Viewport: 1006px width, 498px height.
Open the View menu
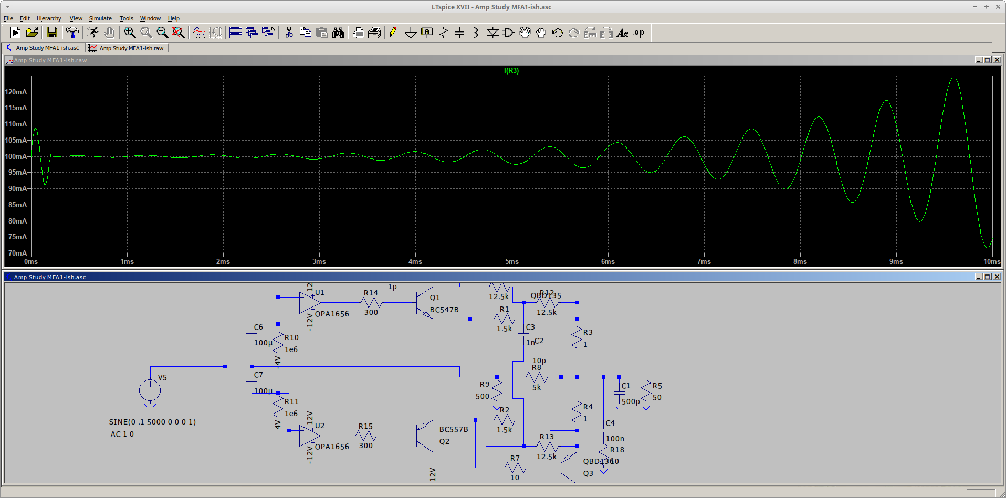pyautogui.click(x=76, y=18)
